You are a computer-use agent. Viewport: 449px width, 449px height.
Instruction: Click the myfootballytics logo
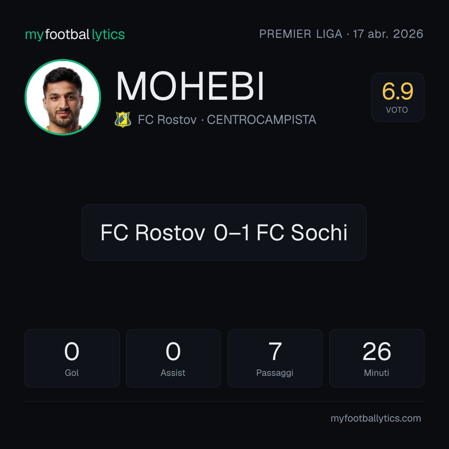coord(75,35)
